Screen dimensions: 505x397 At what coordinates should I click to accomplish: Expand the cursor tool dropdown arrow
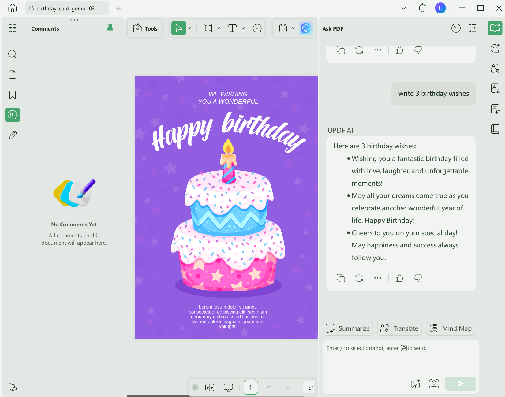pyautogui.click(x=189, y=28)
